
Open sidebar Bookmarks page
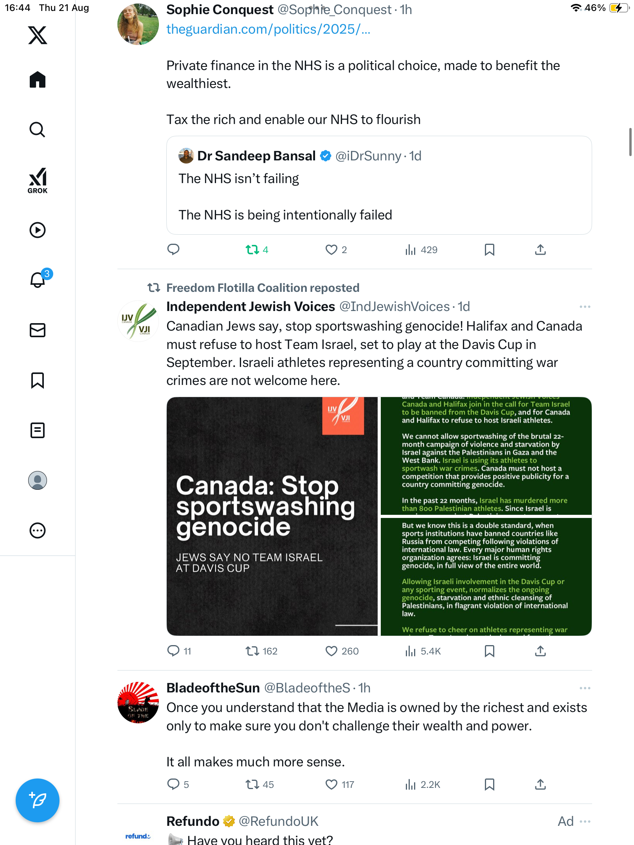tap(38, 380)
